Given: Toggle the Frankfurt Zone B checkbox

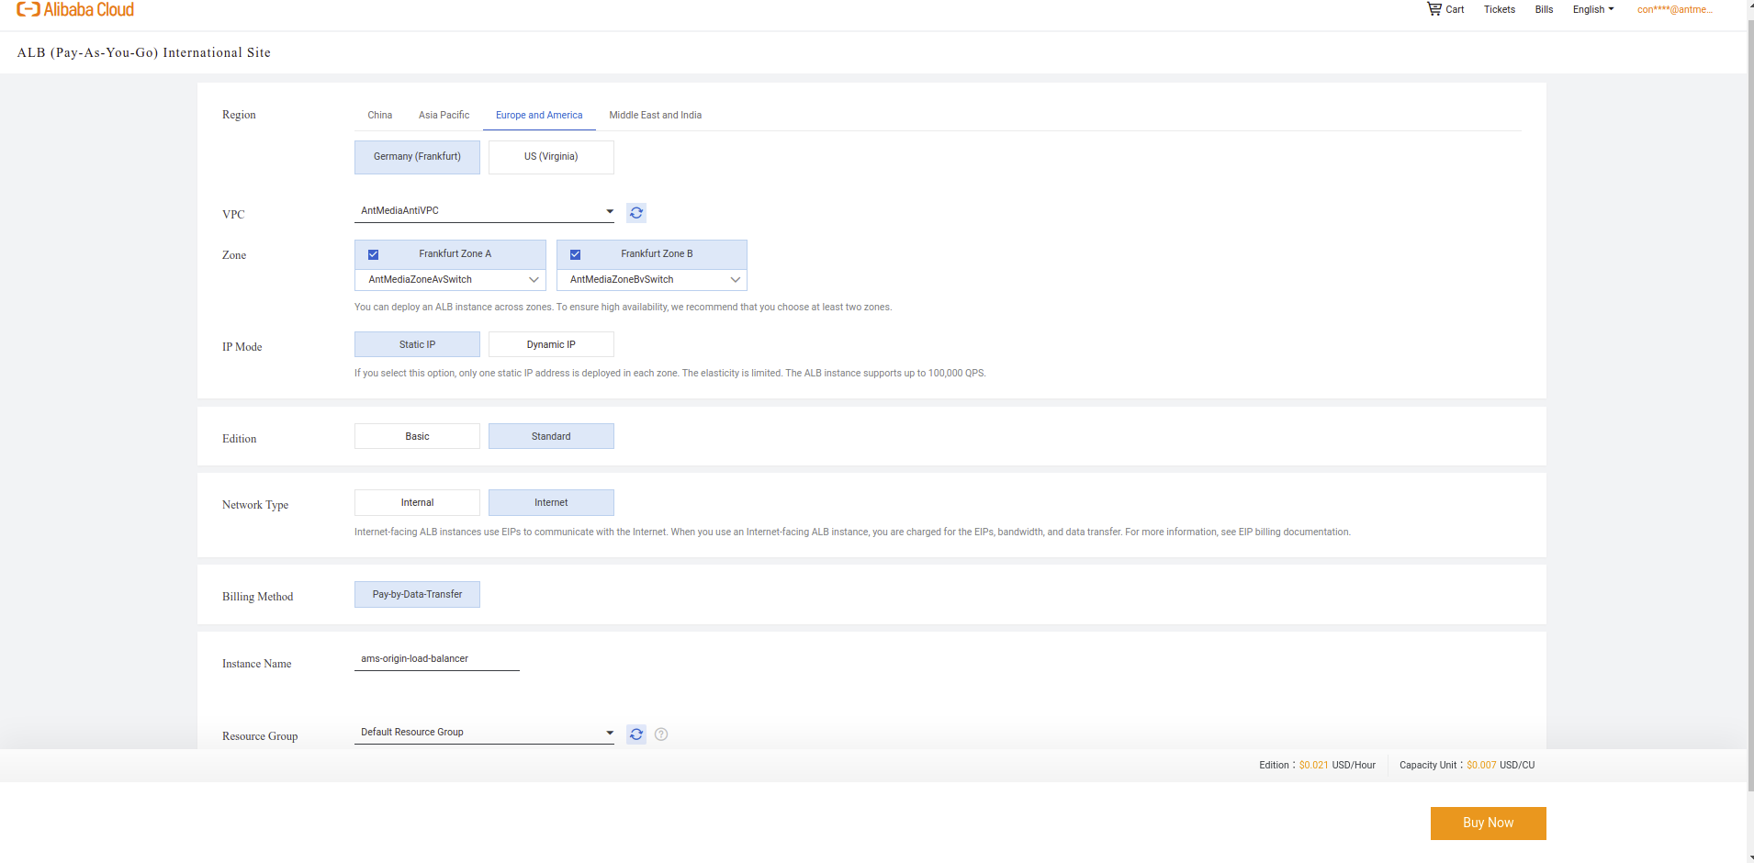Looking at the screenshot, I should click(x=576, y=254).
